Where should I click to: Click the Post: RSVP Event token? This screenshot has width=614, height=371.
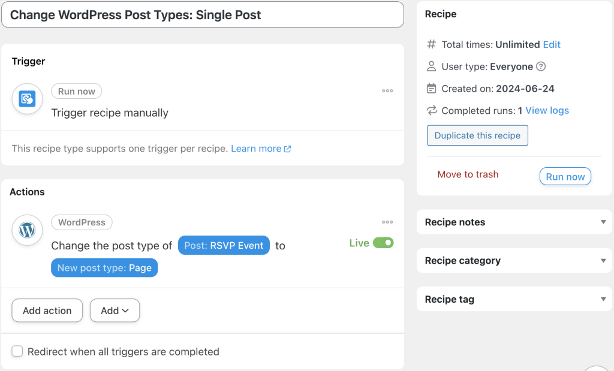[x=224, y=245]
